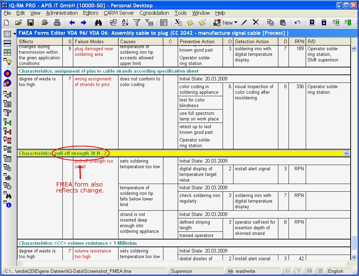
Task: Click the vertical scrollbar down arrow
Action: 354,257
